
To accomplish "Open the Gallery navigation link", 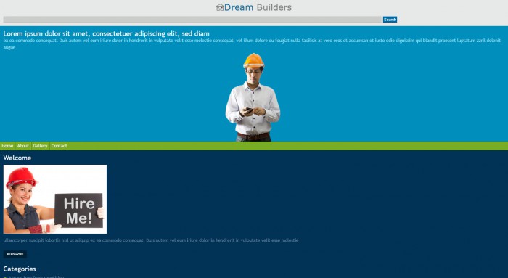I will pyautogui.click(x=40, y=146).
